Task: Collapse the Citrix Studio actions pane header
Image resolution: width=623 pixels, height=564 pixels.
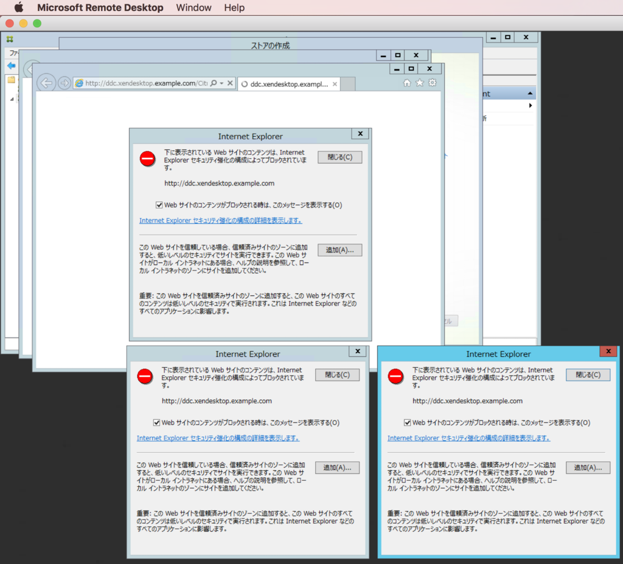Action: (x=530, y=93)
